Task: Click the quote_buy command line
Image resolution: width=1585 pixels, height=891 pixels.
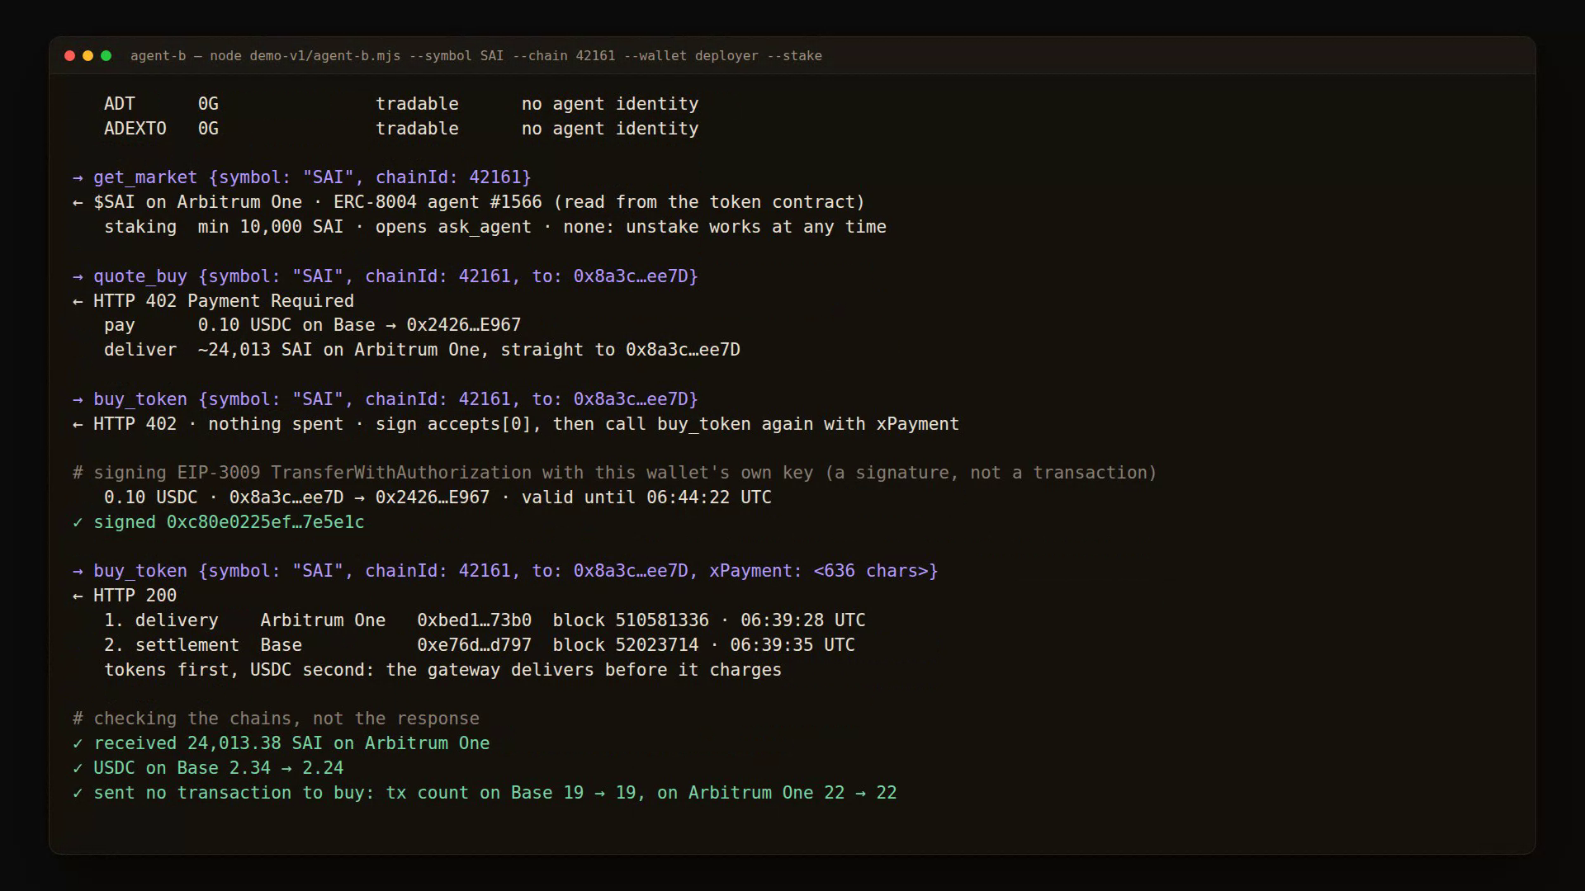Action: click(386, 276)
